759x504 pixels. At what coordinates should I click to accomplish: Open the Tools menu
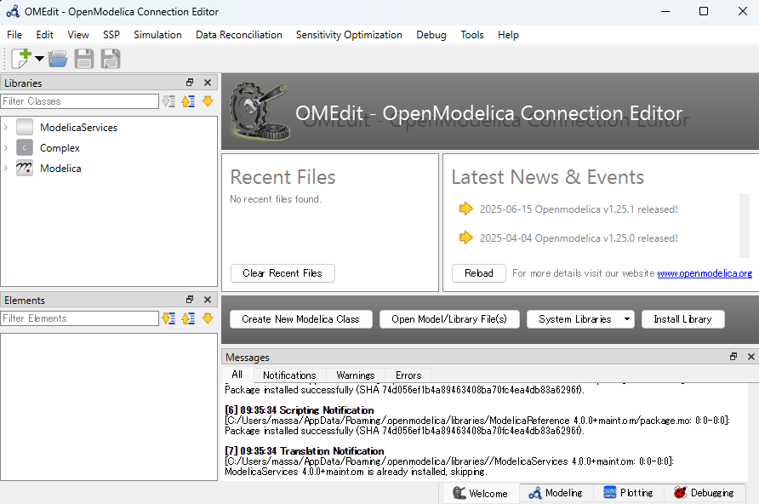point(472,35)
